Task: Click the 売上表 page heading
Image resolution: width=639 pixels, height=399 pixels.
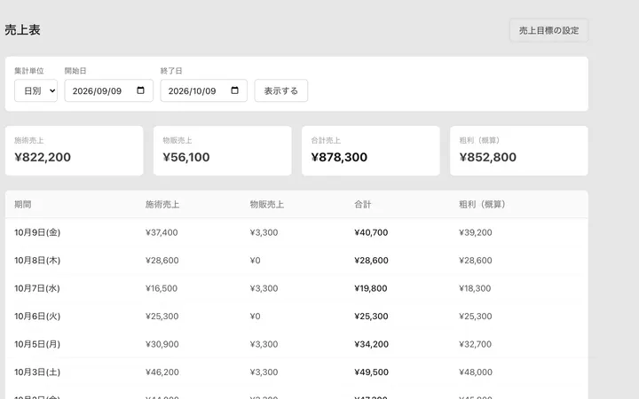Action: (x=22, y=30)
